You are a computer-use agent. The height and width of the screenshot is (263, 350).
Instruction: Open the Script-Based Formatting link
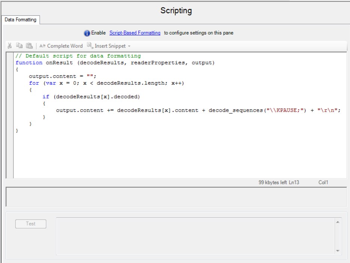tap(135, 33)
